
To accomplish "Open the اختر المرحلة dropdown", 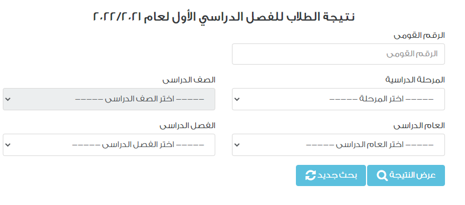I will (x=338, y=99).
